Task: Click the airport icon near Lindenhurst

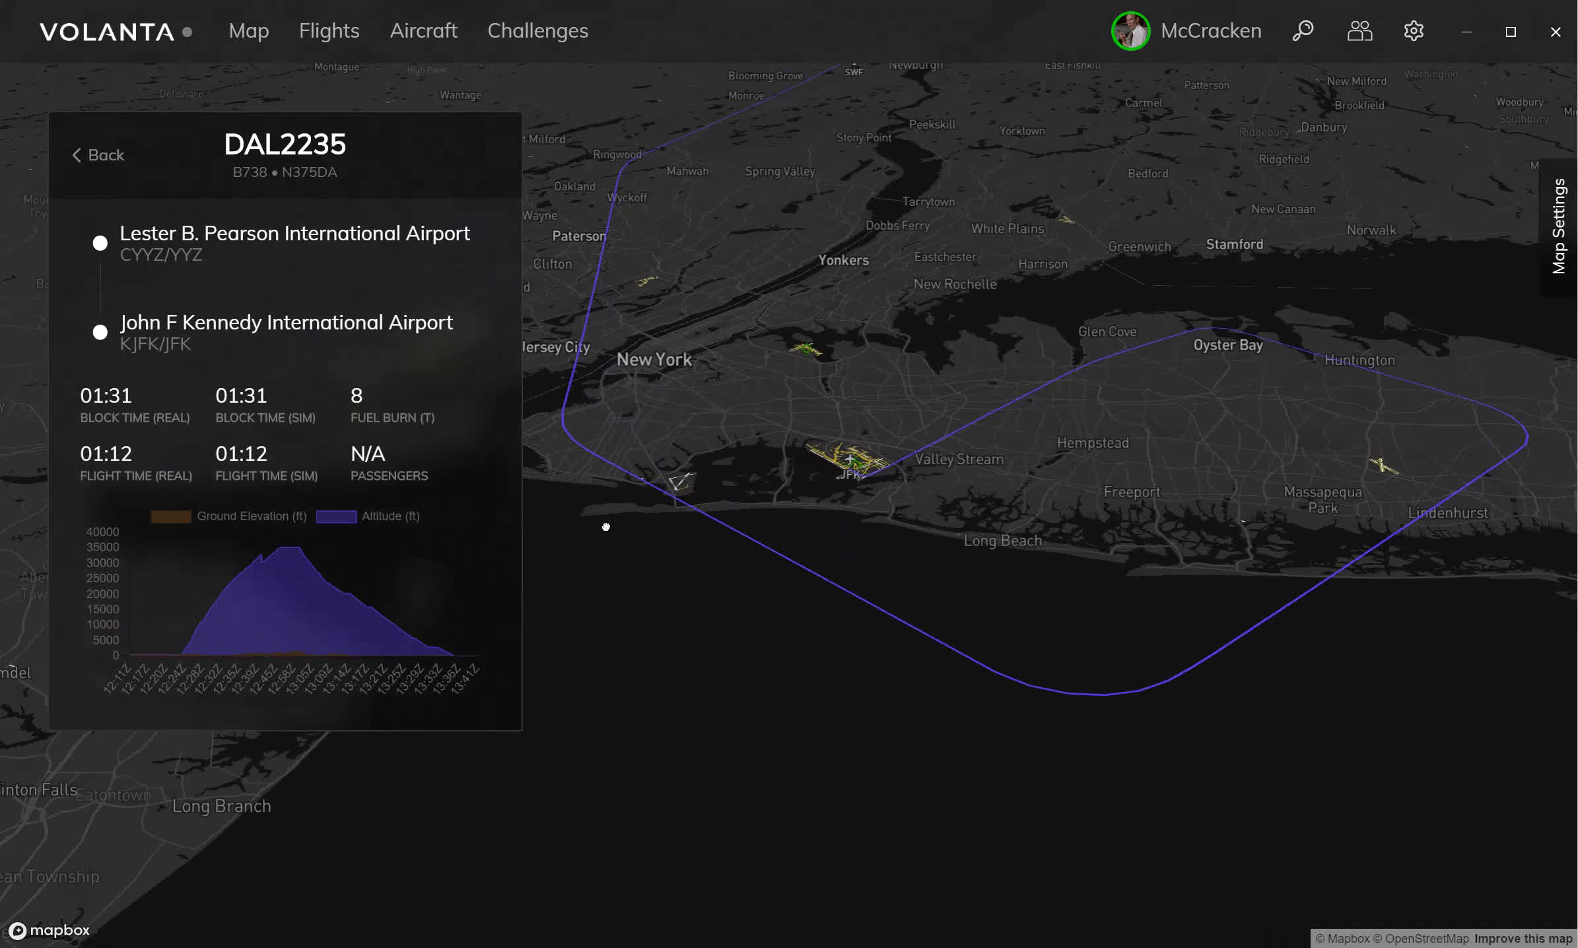Action: point(1383,465)
